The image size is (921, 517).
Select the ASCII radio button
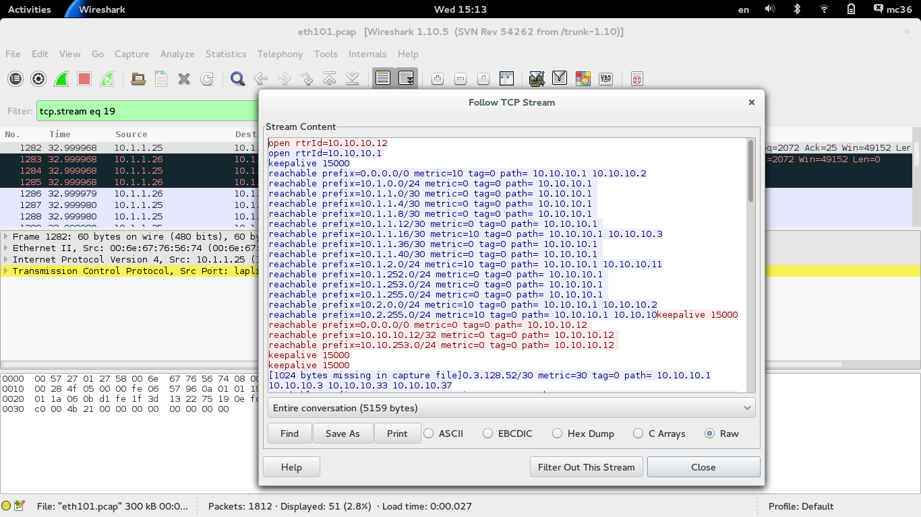[x=429, y=434]
